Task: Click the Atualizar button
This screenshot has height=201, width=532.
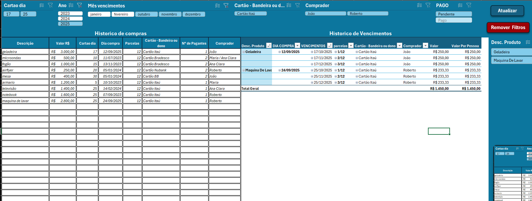Action: (507, 11)
